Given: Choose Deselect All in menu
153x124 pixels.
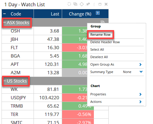Looking at the screenshot, I should pyautogui.click(x=99, y=57).
